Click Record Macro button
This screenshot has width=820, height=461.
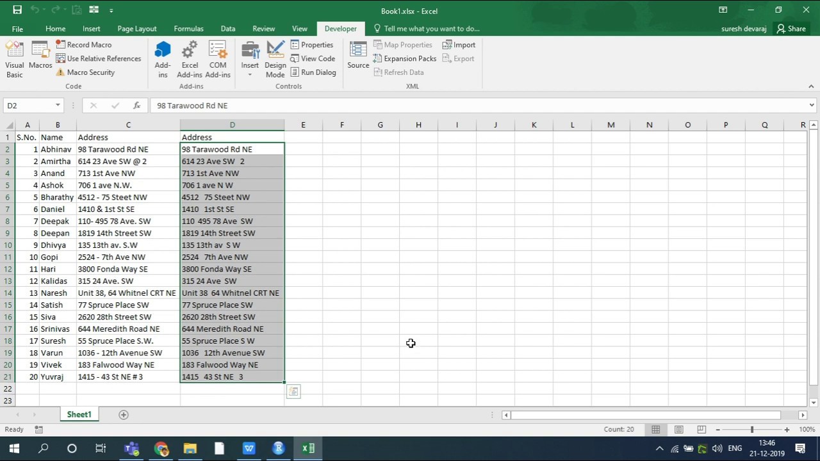pyautogui.click(x=84, y=45)
